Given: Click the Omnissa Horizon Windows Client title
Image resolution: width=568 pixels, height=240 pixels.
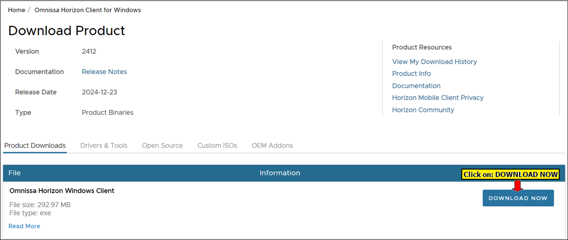Looking at the screenshot, I should (x=62, y=190).
